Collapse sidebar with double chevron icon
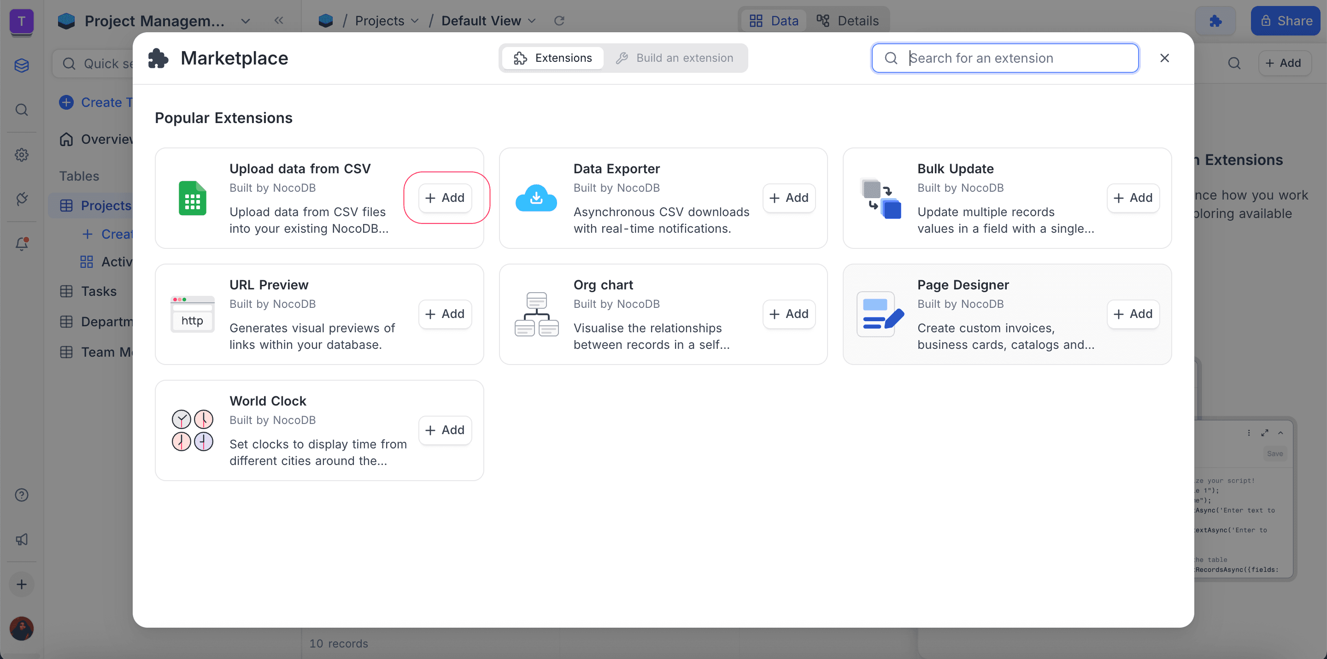This screenshot has height=659, width=1327. (279, 21)
